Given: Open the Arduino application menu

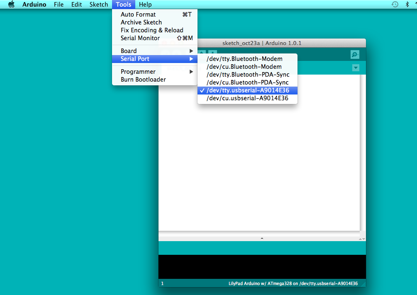Looking at the screenshot, I should [x=34, y=5].
